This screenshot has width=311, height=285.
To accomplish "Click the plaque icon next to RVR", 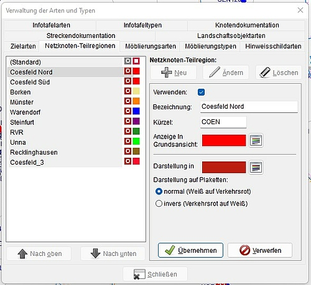I will (x=128, y=131).
